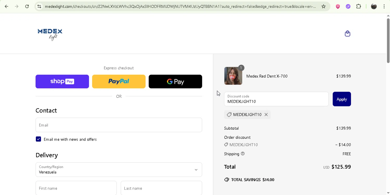This screenshot has height=195, width=390.
Task: Open the shopping bag cart icon
Action: coord(347,34)
